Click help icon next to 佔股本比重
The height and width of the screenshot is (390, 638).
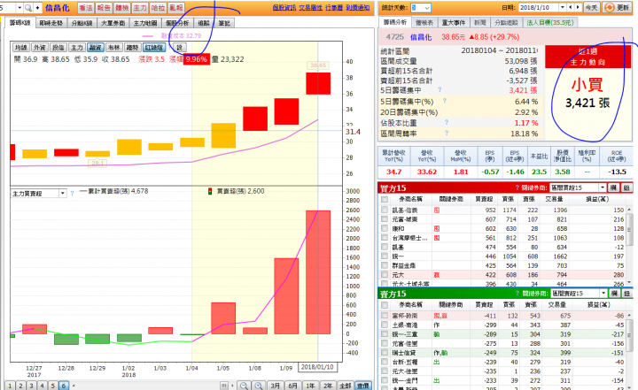(447, 122)
